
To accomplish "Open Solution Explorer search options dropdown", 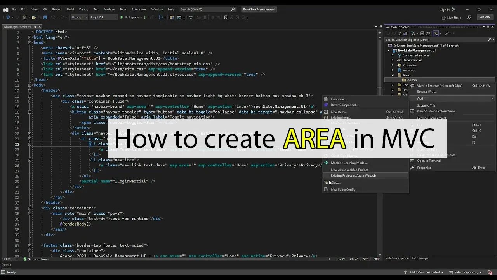I will coord(494,40).
